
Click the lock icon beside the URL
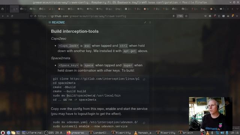35,16
